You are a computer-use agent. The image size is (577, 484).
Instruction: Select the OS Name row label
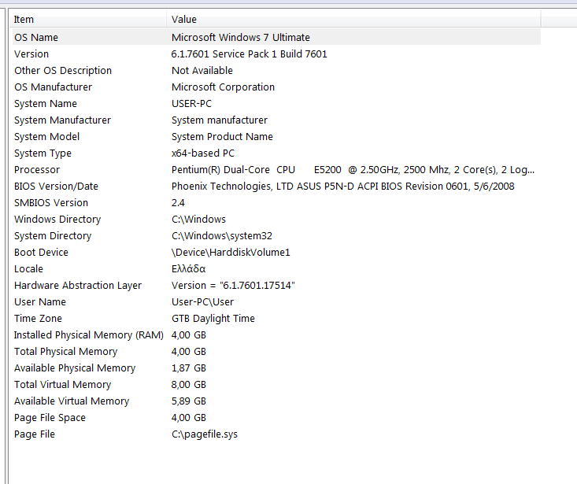(x=36, y=38)
